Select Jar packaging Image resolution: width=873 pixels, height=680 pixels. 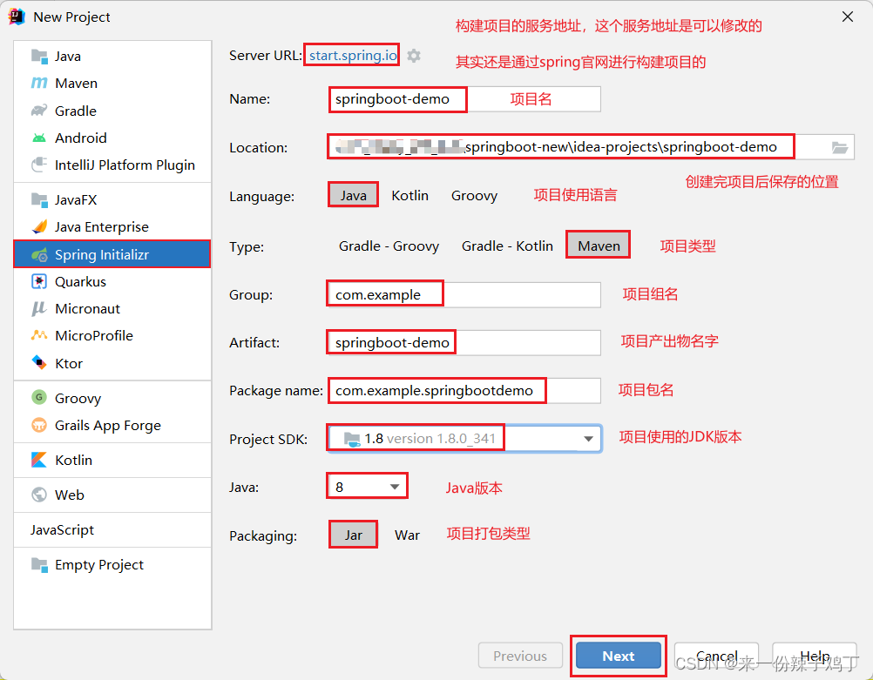point(353,535)
